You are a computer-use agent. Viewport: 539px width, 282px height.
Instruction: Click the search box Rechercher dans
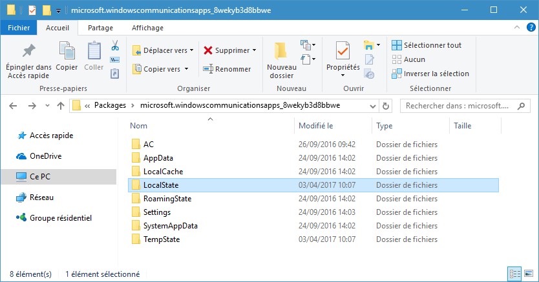pos(465,106)
